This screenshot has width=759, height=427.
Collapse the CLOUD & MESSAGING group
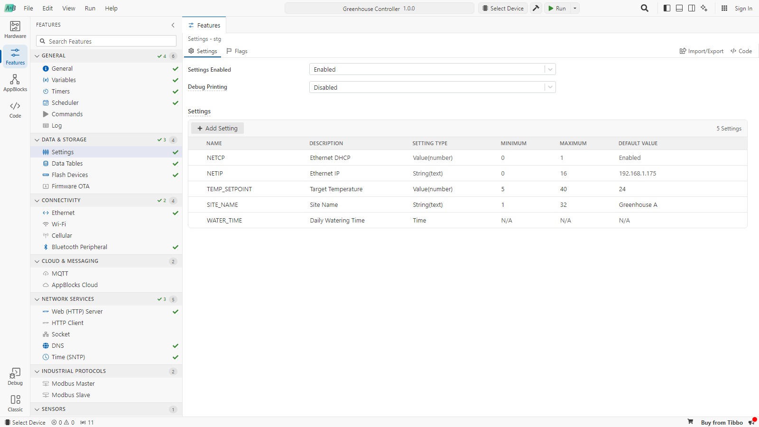click(106, 261)
